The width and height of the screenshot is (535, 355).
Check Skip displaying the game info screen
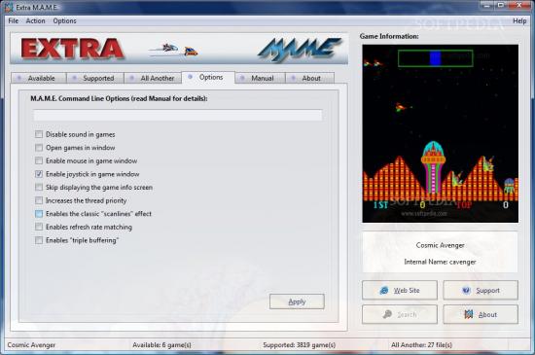click(39, 187)
